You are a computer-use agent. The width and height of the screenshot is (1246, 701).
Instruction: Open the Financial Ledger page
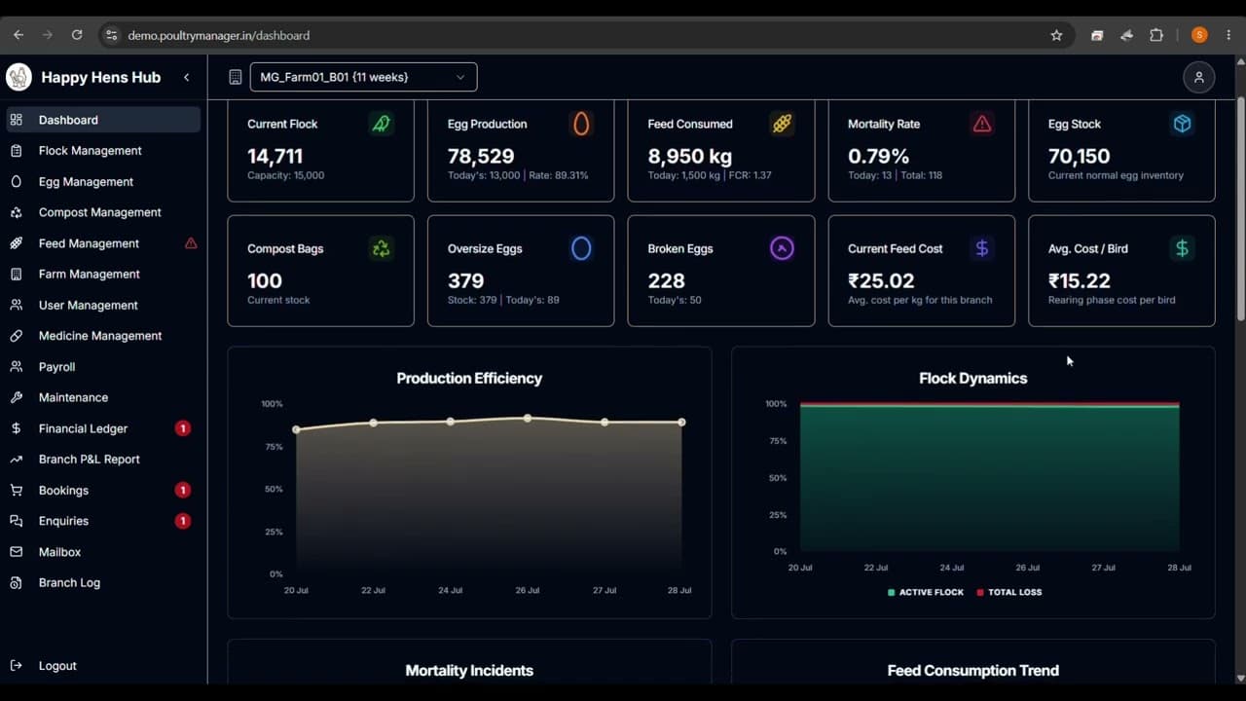103,428
